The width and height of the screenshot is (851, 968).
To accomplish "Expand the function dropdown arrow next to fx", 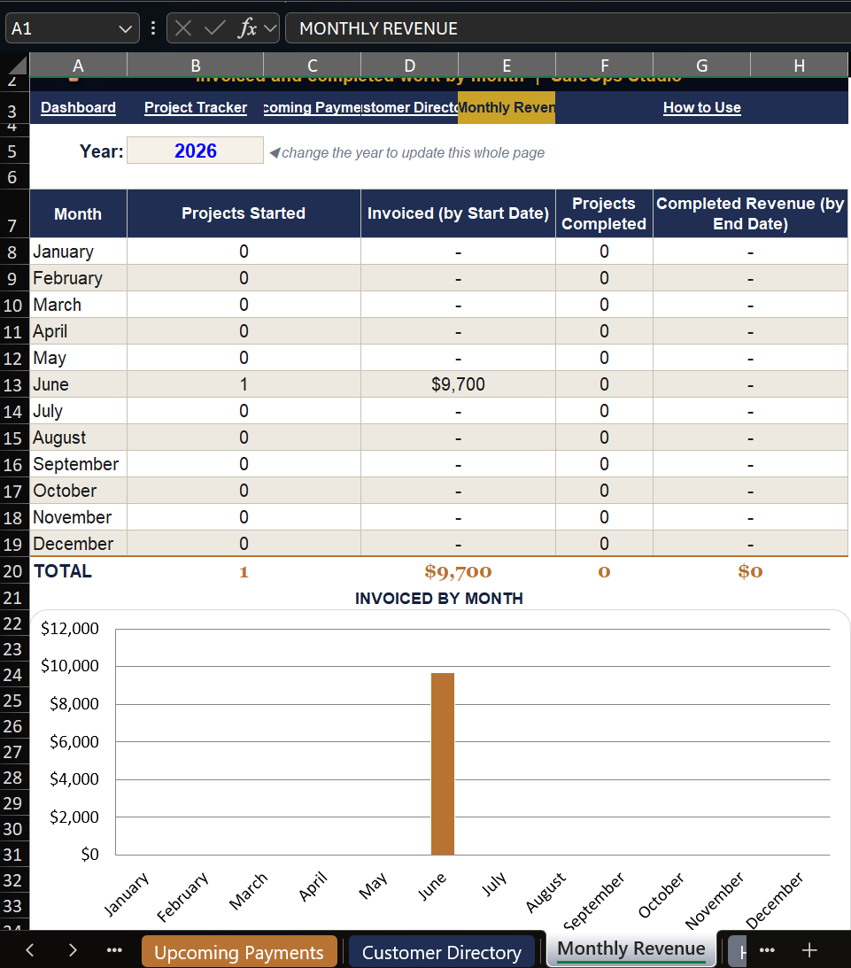I will (270, 28).
